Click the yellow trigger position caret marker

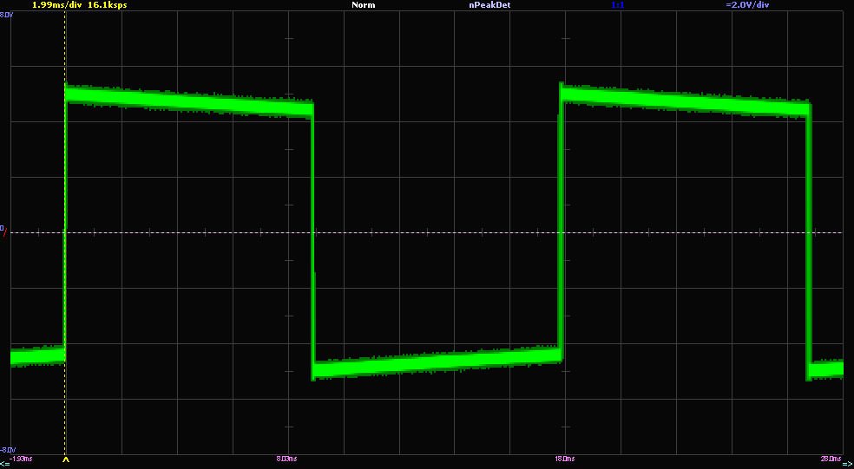click(x=66, y=461)
